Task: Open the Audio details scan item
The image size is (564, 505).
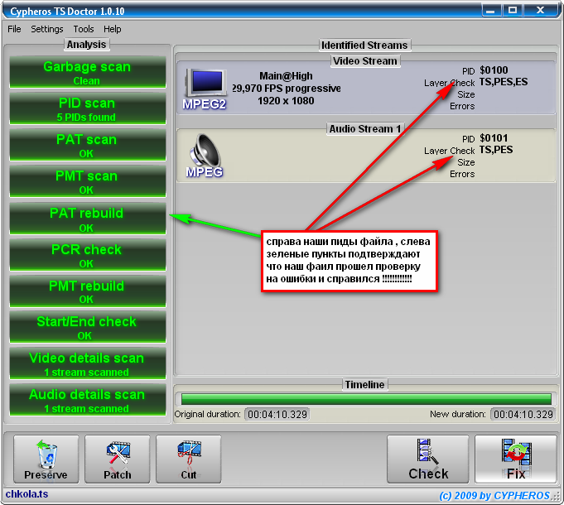Action: 88,400
